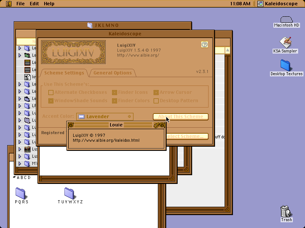The image size is (305, 228).
Task: Select the photo thumbnail icon in the JKLMNO list
Action: [x=27, y=149]
